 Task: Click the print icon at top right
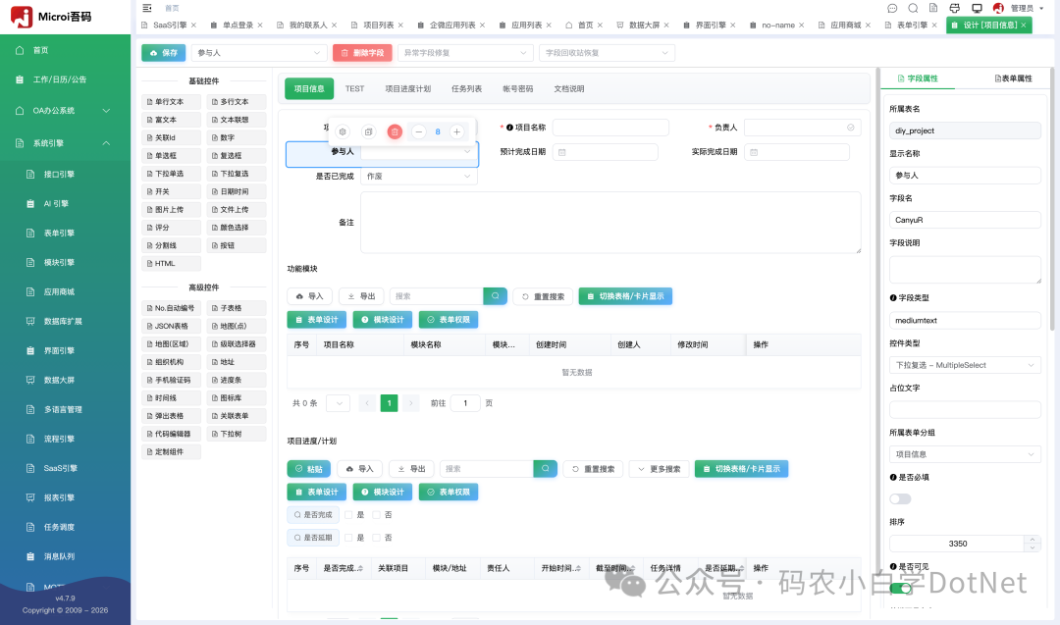953,8
